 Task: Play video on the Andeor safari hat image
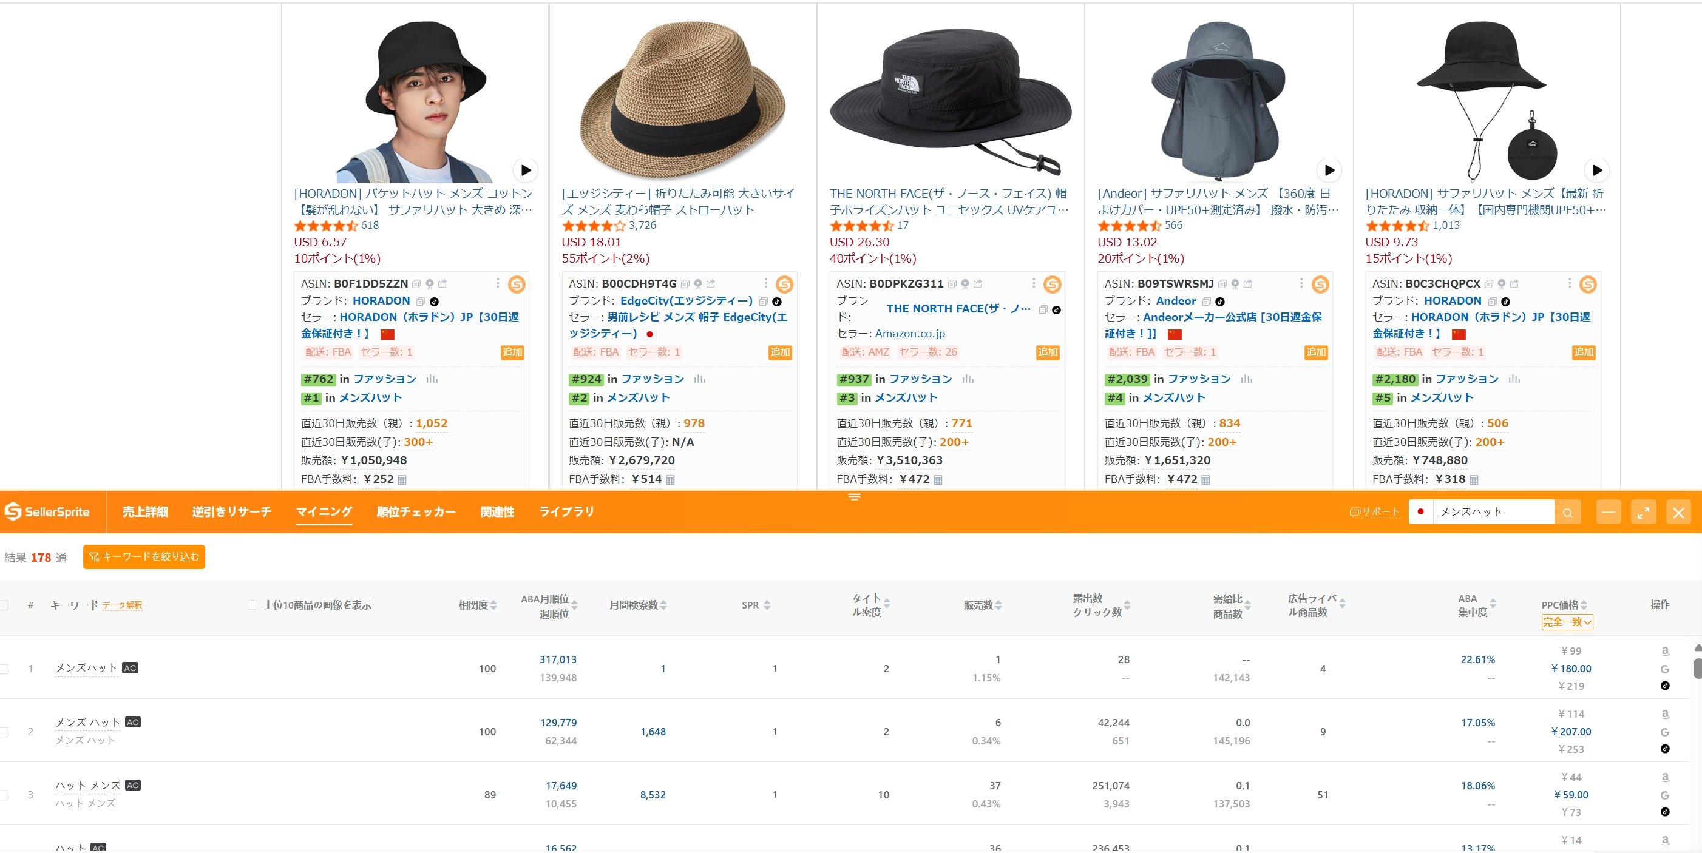[1329, 170]
